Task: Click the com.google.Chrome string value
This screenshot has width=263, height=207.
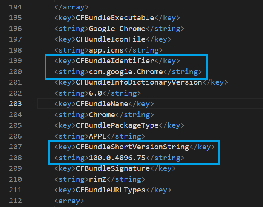Action: pyautogui.click(x=126, y=72)
